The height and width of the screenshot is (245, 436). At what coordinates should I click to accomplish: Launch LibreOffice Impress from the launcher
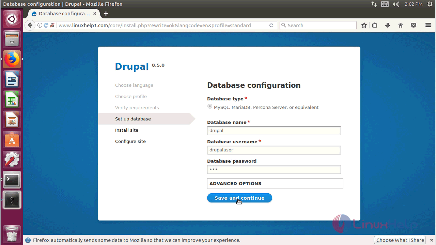(12, 119)
